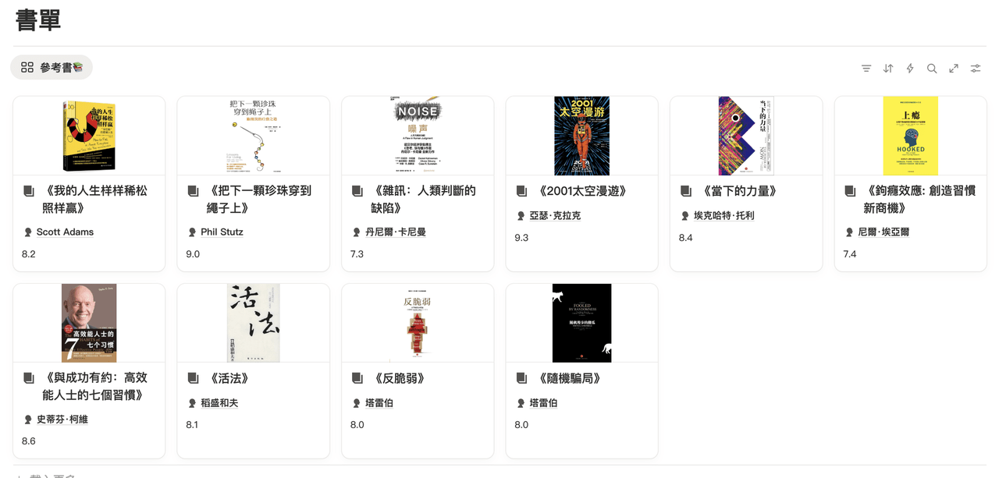Viewport: 999px width, 478px height.
Task: Open 《隨機騙局》 card title
Action: click(x=570, y=378)
